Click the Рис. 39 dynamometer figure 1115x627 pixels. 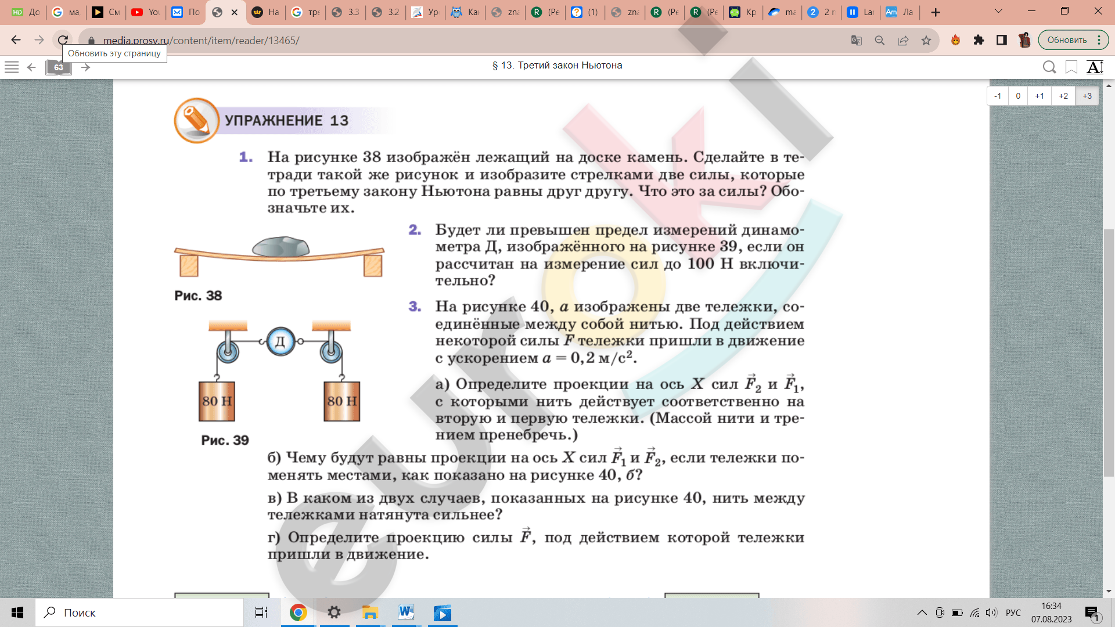[x=279, y=372]
